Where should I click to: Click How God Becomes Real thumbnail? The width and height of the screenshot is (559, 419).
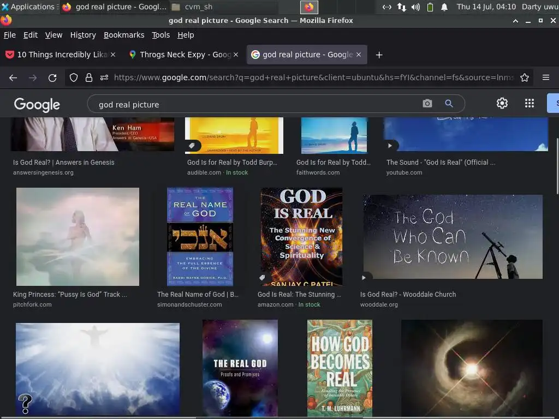coord(340,368)
